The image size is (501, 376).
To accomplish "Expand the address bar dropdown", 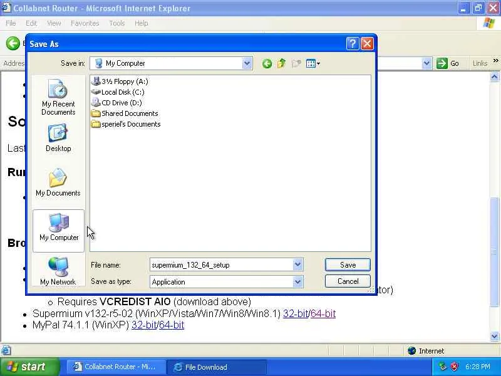I will pos(426,63).
